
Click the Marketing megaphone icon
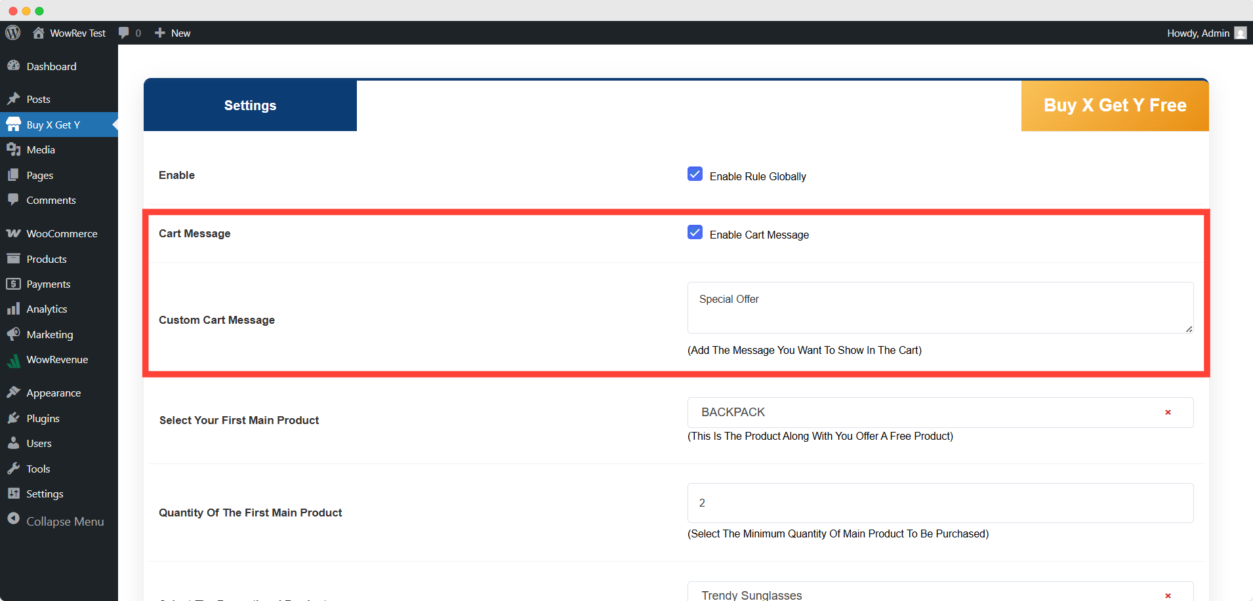pyautogui.click(x=13, y=334)
